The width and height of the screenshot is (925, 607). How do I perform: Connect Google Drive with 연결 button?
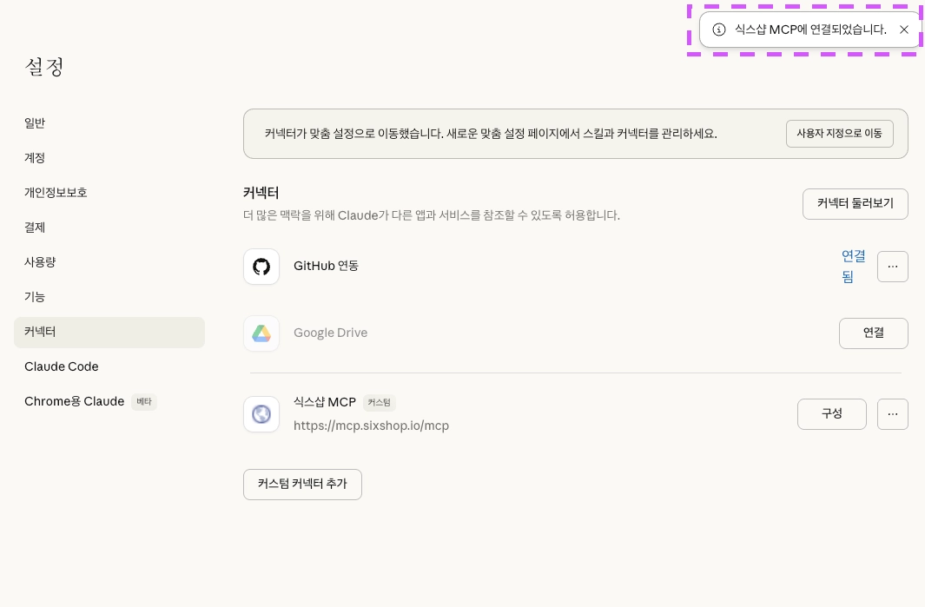(x=873, y=333)
